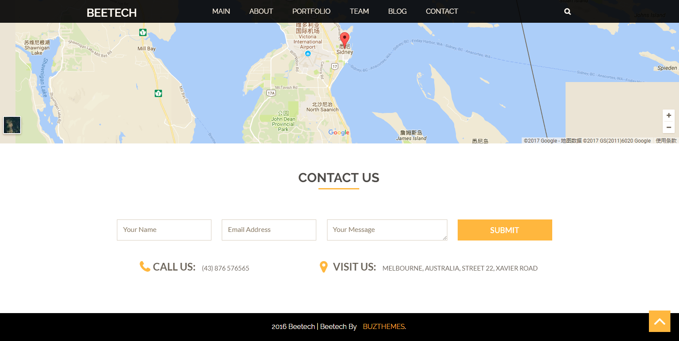
Task: Focus the Email Address field
Action: coord(269,230)
